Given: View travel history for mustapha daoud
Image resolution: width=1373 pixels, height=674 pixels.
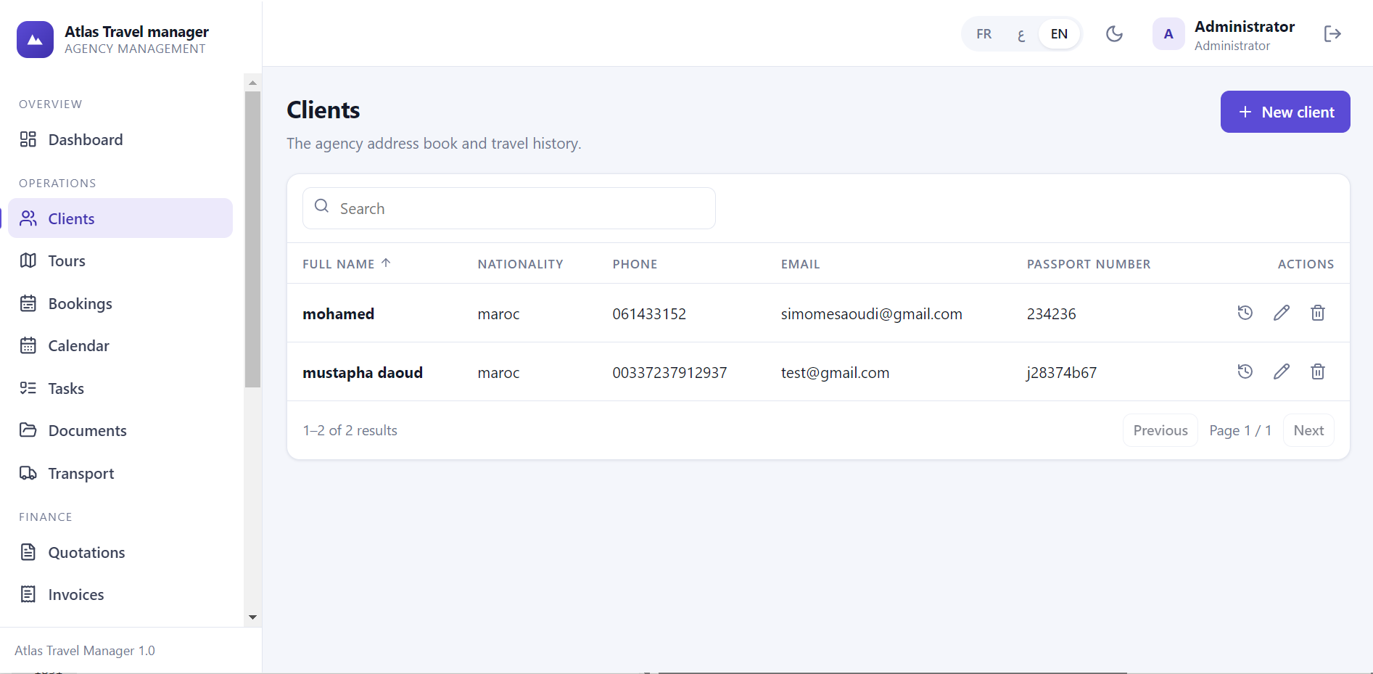Looking at the screenshot, I should pos(1245,371).
